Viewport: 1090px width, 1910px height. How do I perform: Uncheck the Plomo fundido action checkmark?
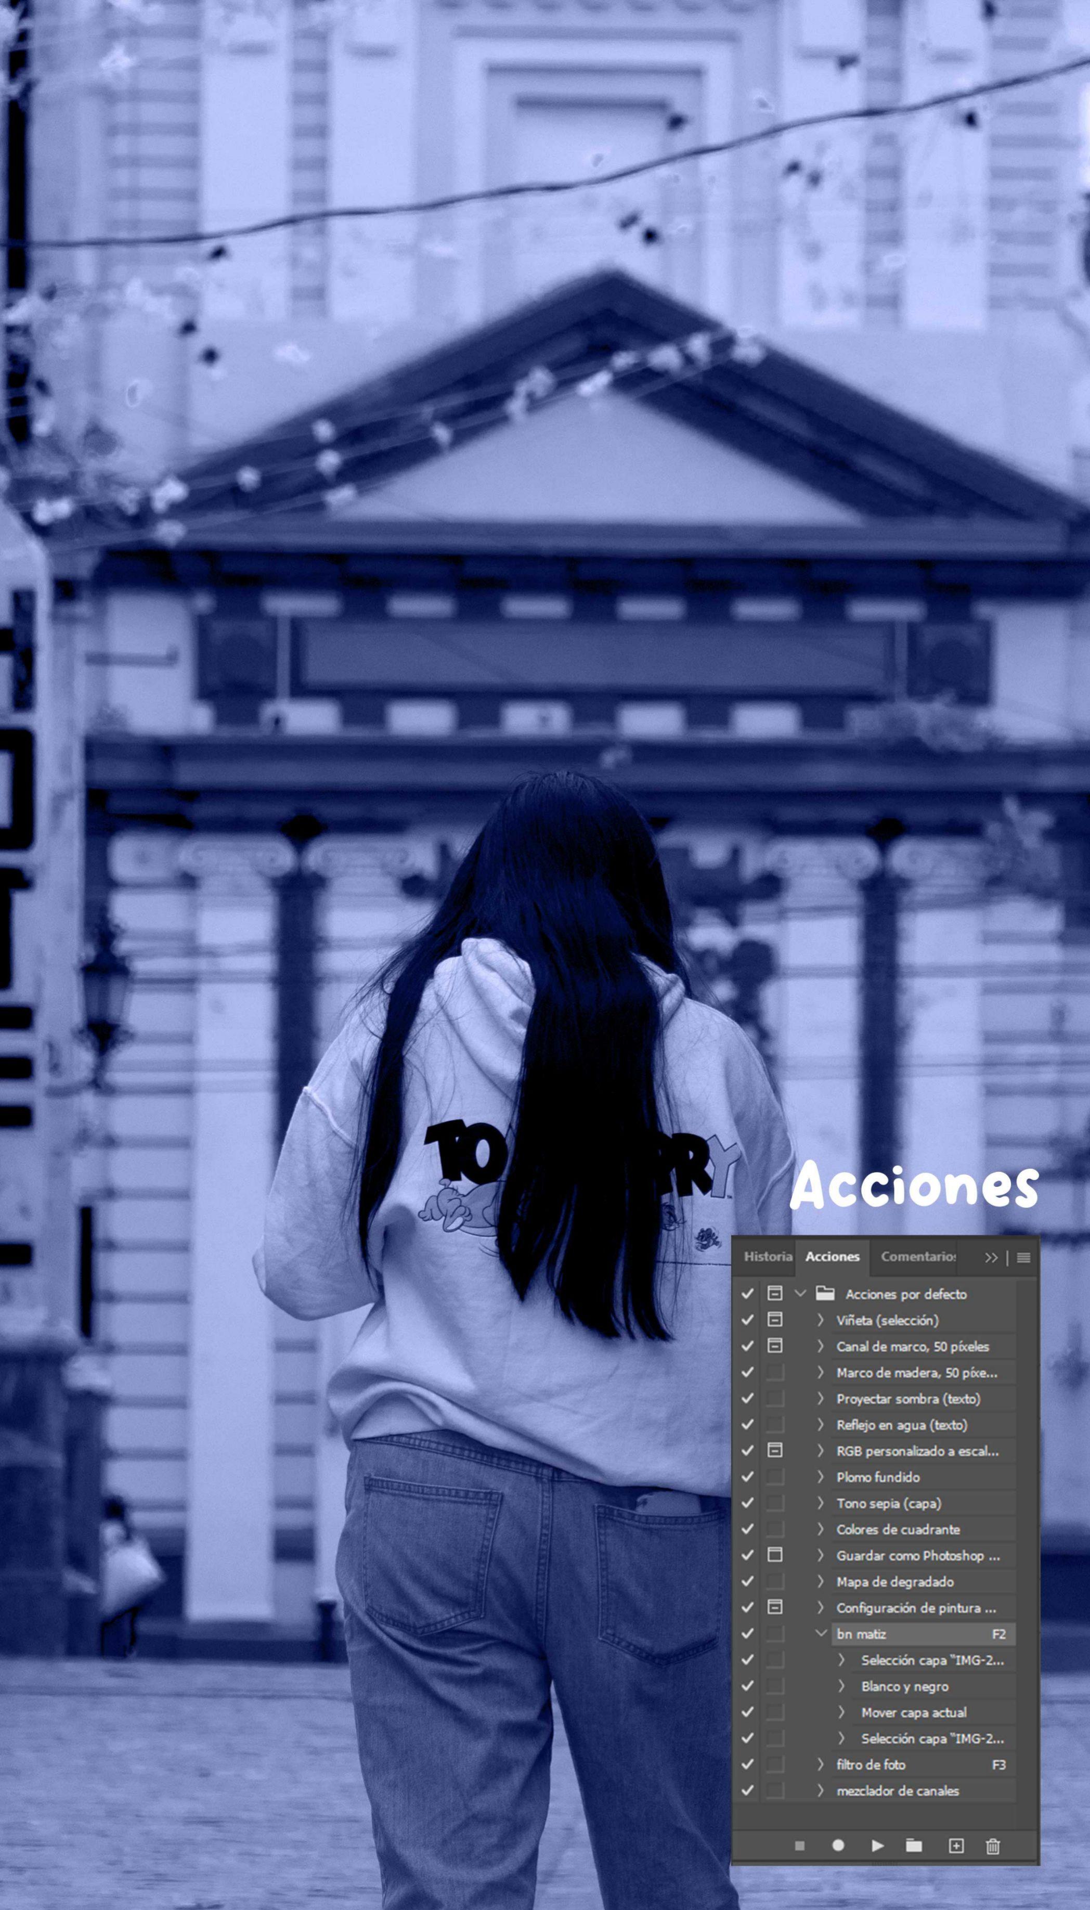(x=747, y=1477)
